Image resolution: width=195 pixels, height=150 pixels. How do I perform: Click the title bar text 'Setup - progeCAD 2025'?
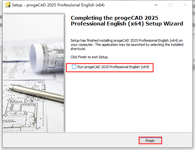(x=58, y=5)
